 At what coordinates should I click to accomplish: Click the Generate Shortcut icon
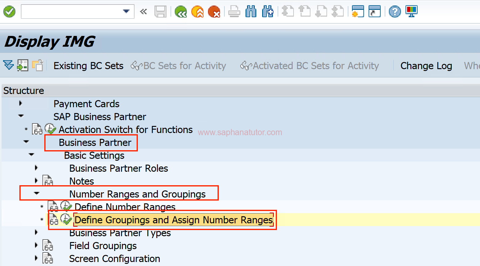click(374, 12)
